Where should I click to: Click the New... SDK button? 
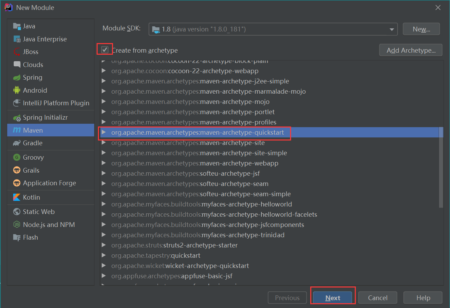pos(421,29)
